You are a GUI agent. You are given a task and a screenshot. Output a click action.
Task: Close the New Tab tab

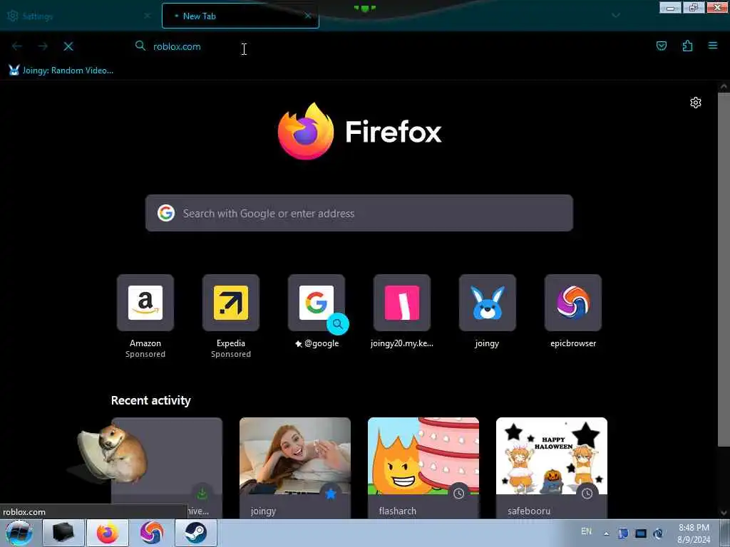(308, 16)
